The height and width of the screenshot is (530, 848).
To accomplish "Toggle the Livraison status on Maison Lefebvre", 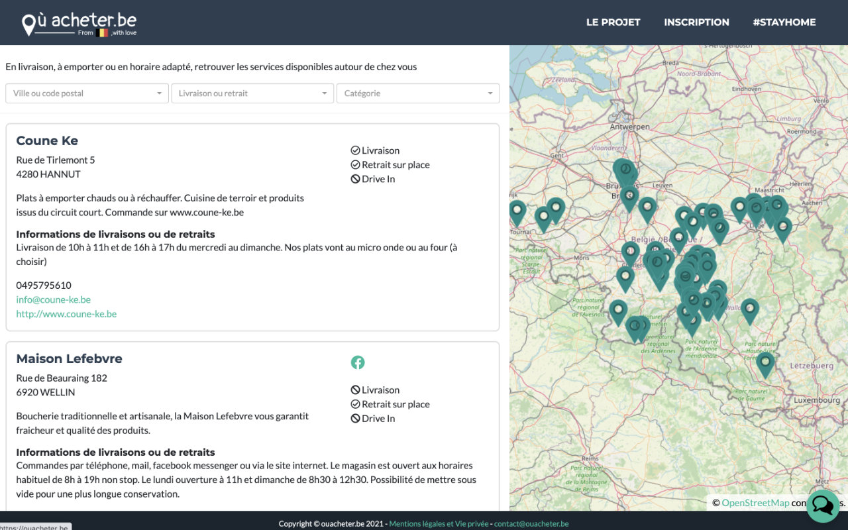I will 356,389.
